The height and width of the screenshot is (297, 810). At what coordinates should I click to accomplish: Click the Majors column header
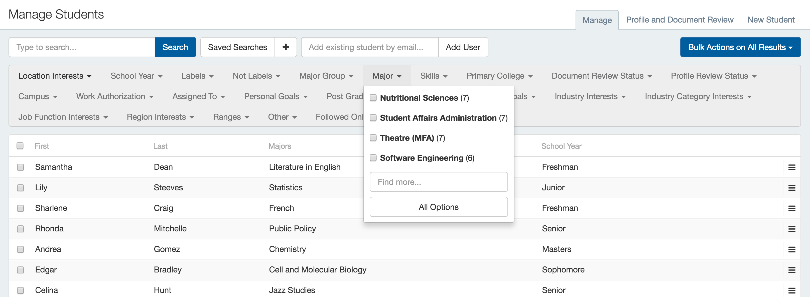pos(280,146)
